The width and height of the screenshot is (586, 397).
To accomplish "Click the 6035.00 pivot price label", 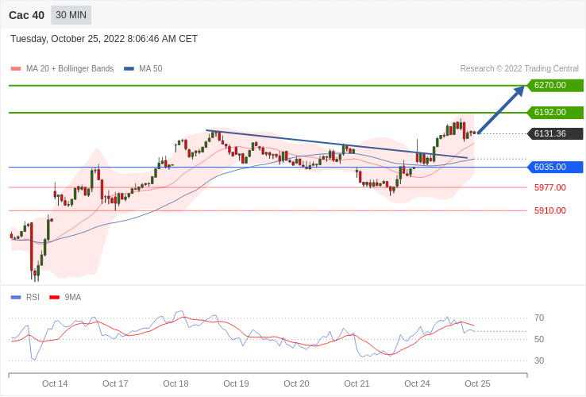I will coord(555,167).
